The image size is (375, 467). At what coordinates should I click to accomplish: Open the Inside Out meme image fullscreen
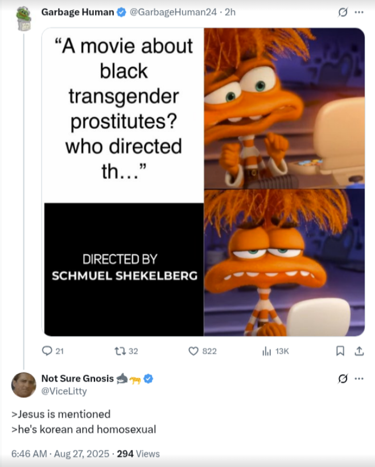coord(203,183)
